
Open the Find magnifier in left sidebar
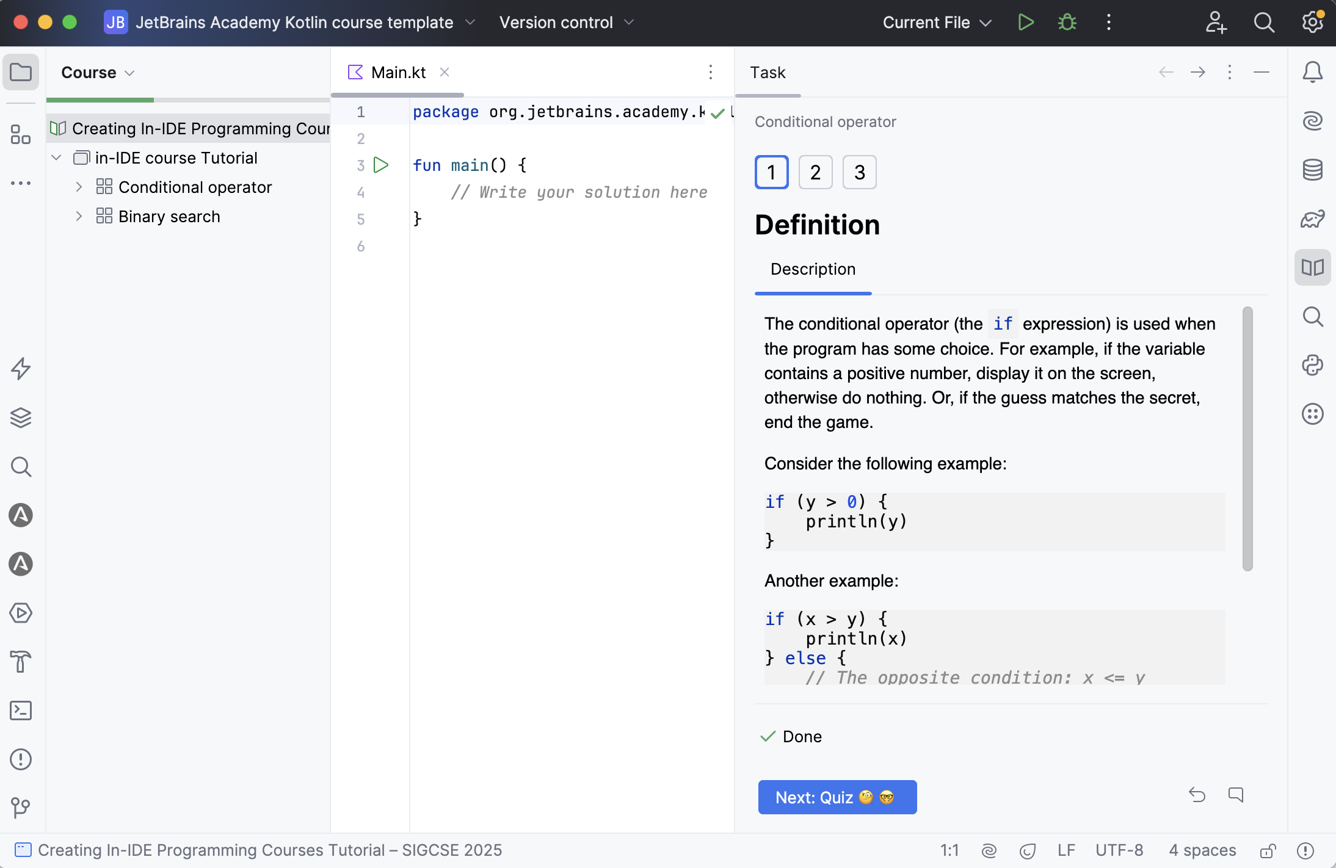(x=21, y=466)
